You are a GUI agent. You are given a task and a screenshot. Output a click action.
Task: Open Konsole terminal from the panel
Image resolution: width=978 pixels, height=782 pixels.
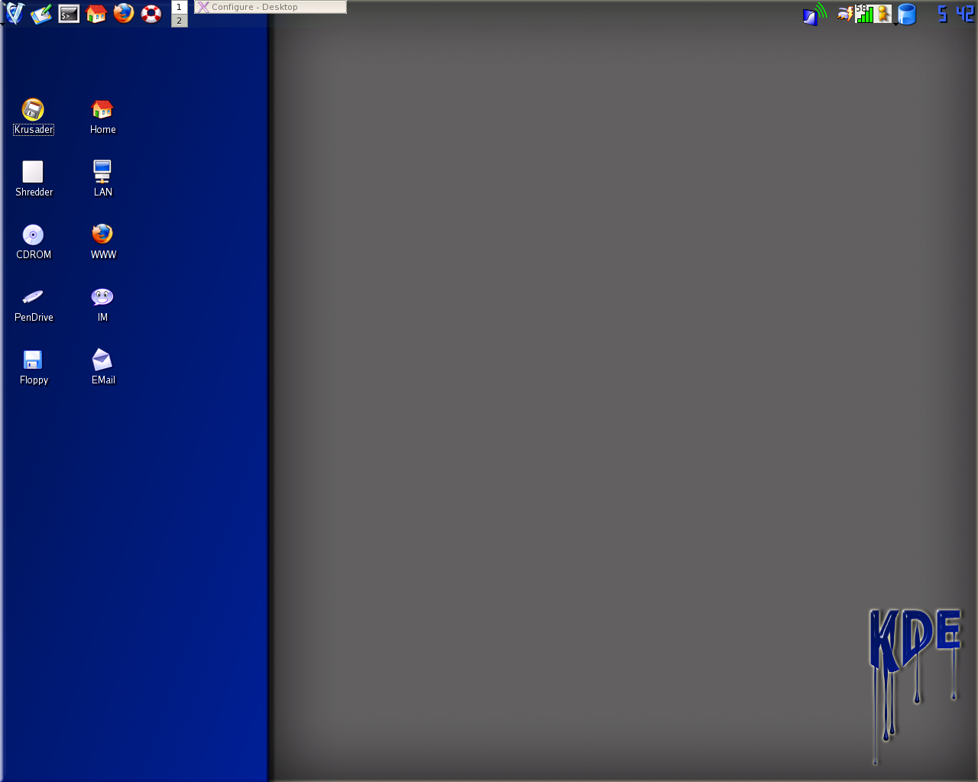[x=68, y=13]
